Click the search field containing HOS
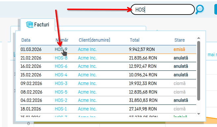The width and height of the screenshot is (217, 127). click(163, 10)
